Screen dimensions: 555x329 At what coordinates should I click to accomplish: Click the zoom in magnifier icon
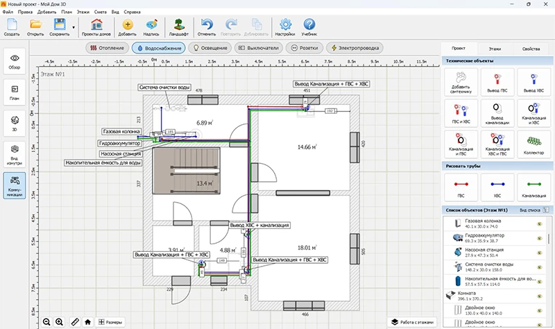[60, 321]
